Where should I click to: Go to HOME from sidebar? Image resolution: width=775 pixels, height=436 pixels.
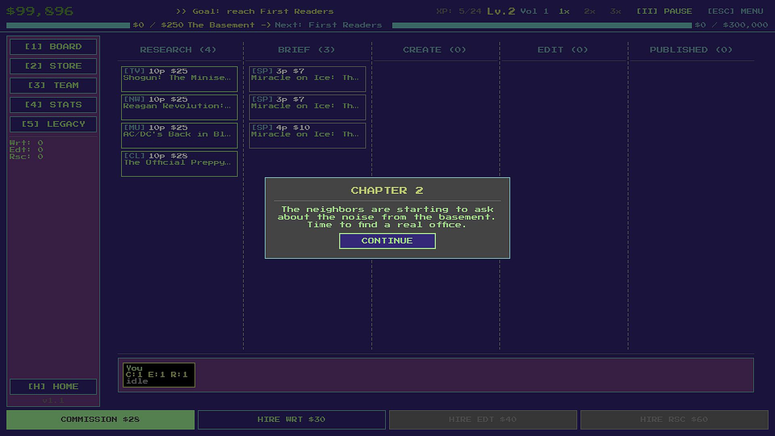(x=53, y=387)
